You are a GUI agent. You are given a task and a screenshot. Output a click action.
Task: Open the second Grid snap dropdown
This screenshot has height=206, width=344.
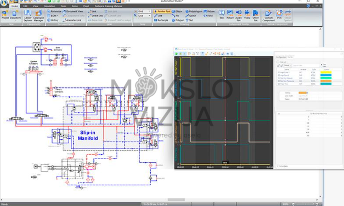tap(144, 16)
